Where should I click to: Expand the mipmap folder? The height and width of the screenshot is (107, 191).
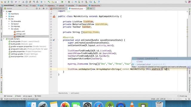point(9,26)
